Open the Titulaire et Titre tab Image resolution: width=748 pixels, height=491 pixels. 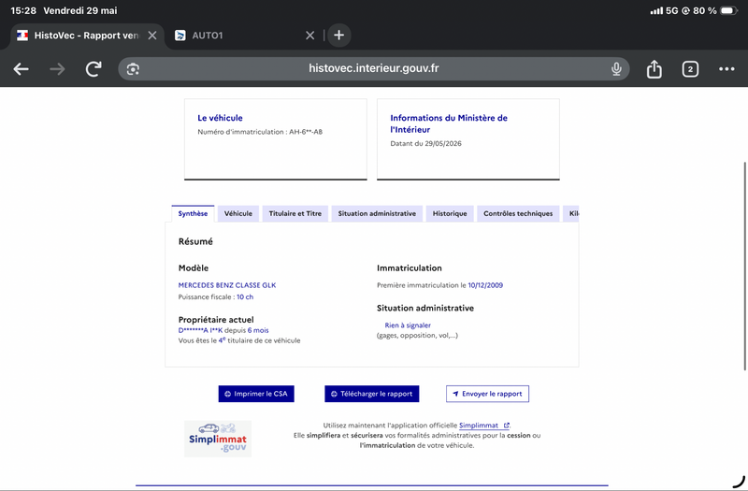point(295,213)
